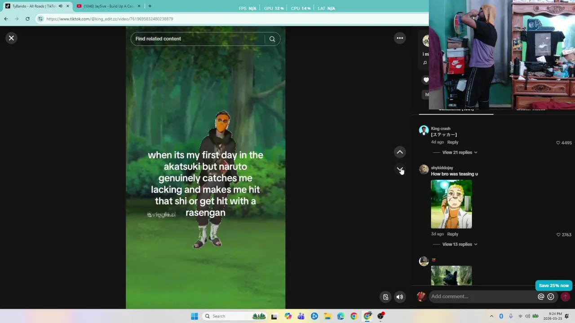This screenshot has height=323, width=575.
Task: Reload the page
Action: (27, 19)
